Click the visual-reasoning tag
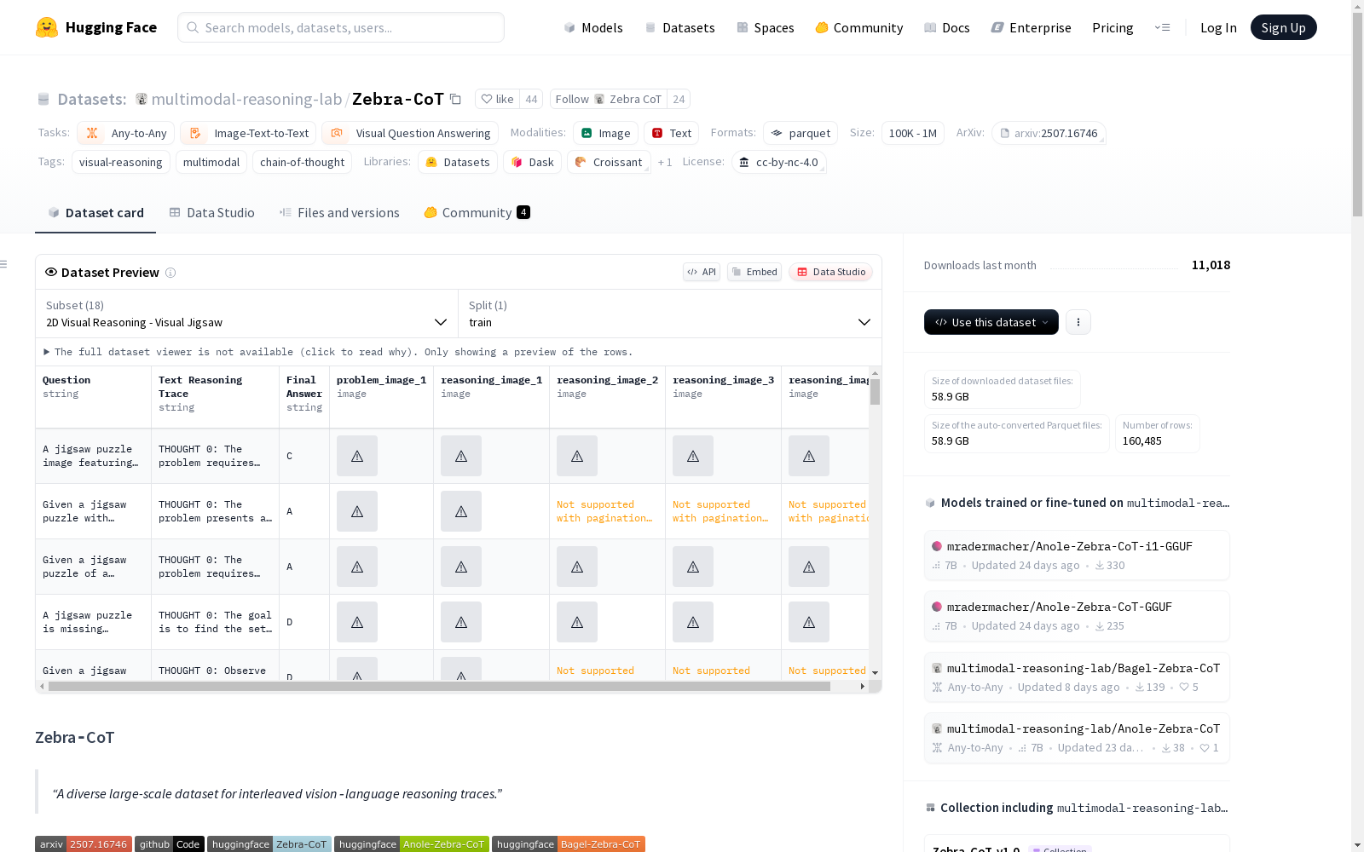The image size is (1364, 852). click(x=121, y=162)
